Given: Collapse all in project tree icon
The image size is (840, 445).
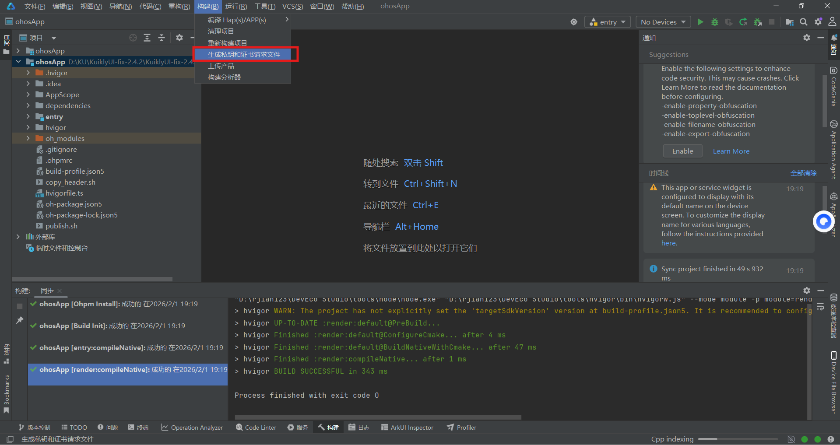Looking at the screenshot, I should (162, 38).
